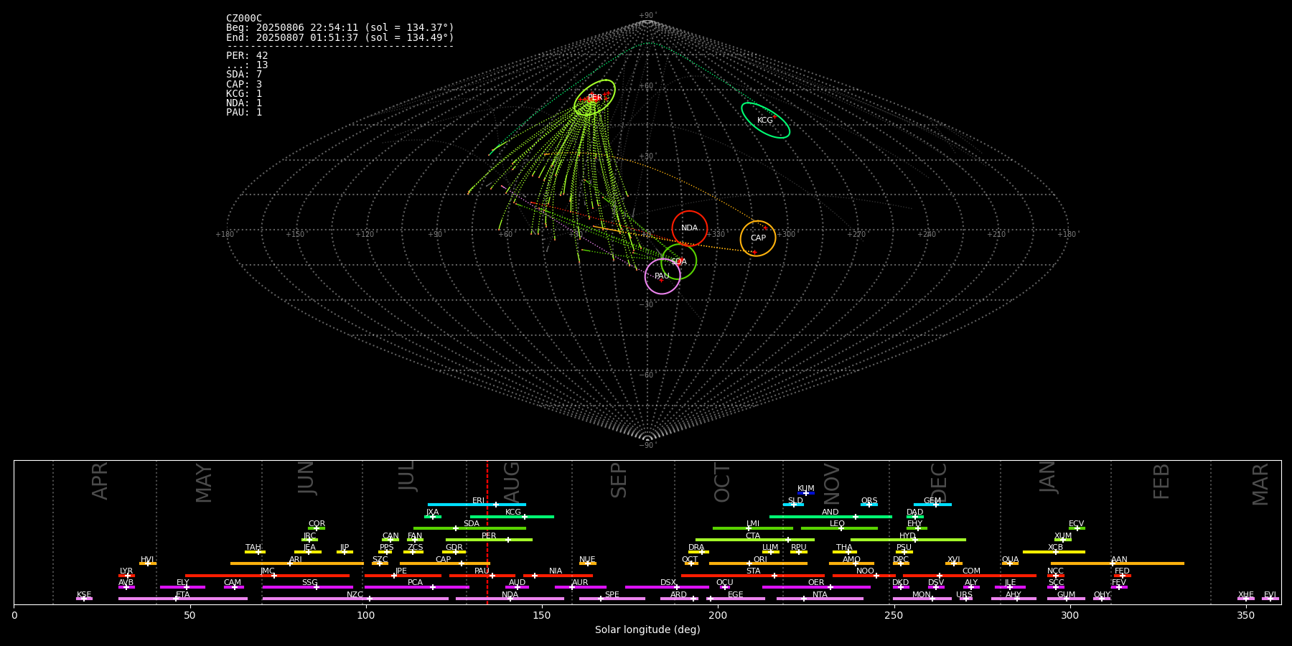Click the pink NTA bar in timeline
Screen dimensions: 1292x646
(820, 599)
